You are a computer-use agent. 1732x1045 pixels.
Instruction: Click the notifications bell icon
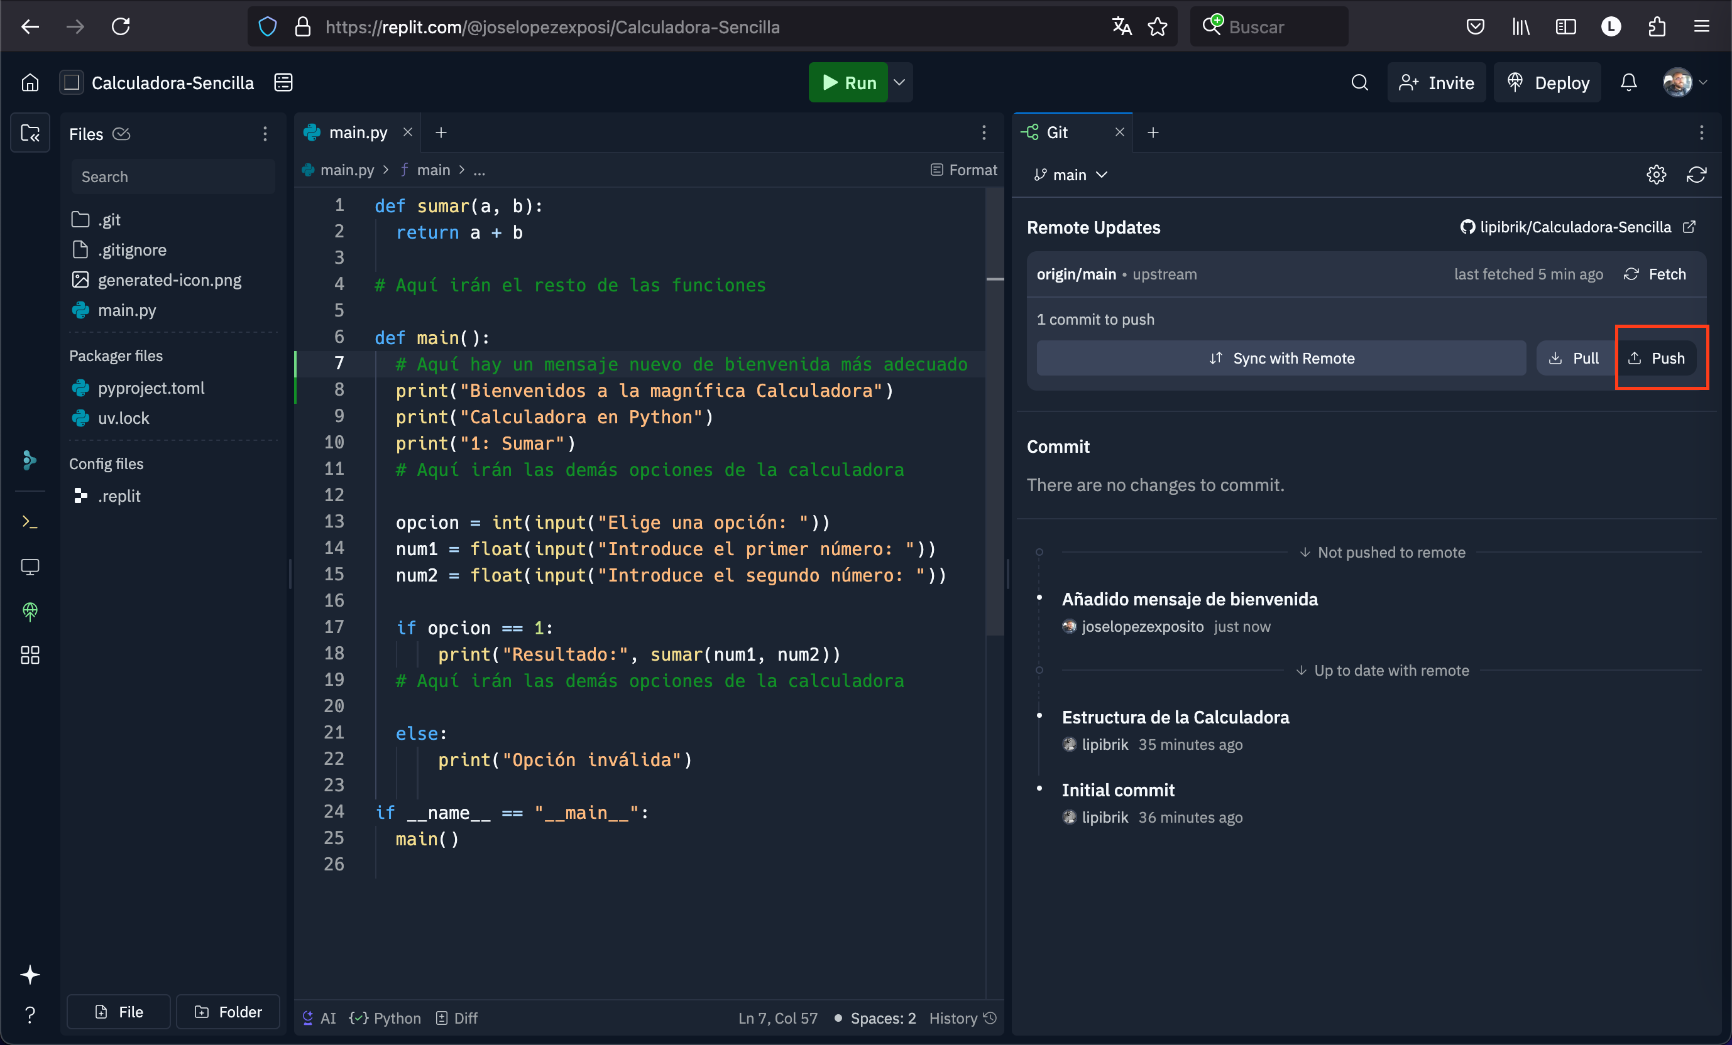(1629, 83)
